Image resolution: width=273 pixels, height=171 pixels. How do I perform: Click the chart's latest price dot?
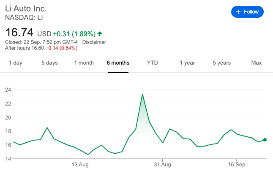click(265, 140)
